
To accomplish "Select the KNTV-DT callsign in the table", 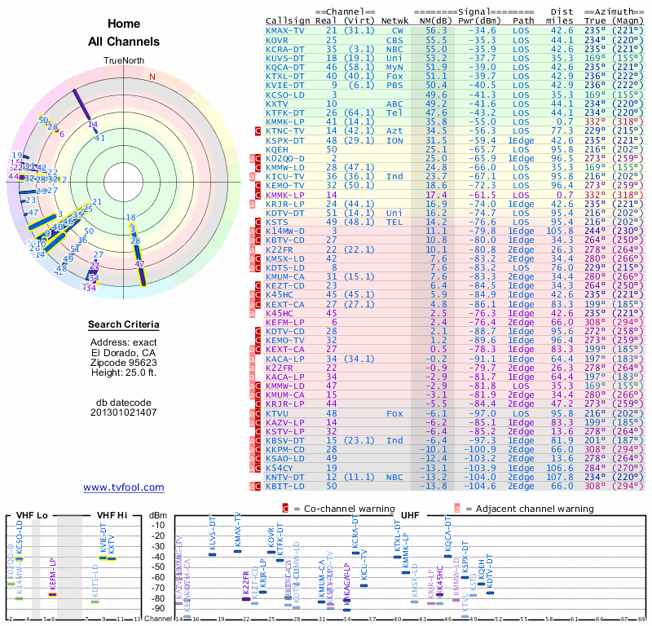I will [x=285, y=477].
